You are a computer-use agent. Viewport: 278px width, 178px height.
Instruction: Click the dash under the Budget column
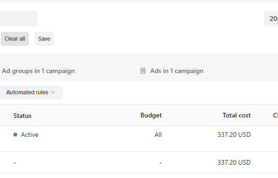coord(160,163)
